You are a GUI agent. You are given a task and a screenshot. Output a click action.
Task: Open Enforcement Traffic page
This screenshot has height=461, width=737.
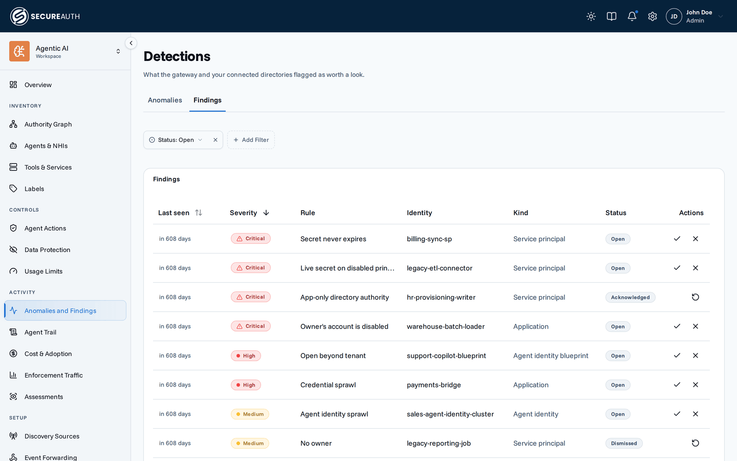click(65, 375)
